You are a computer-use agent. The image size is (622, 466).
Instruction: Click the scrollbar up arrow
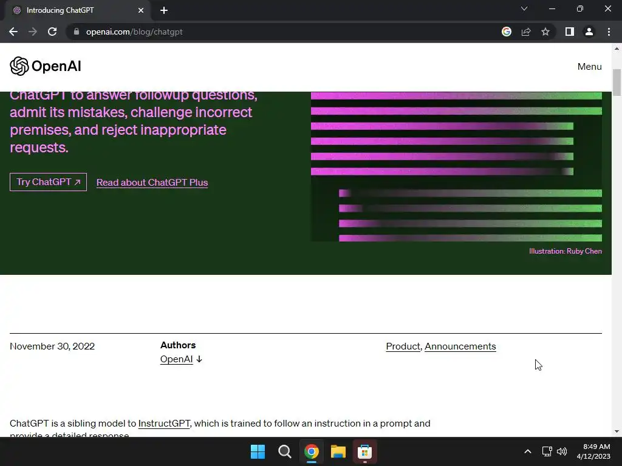click(617, 49)
